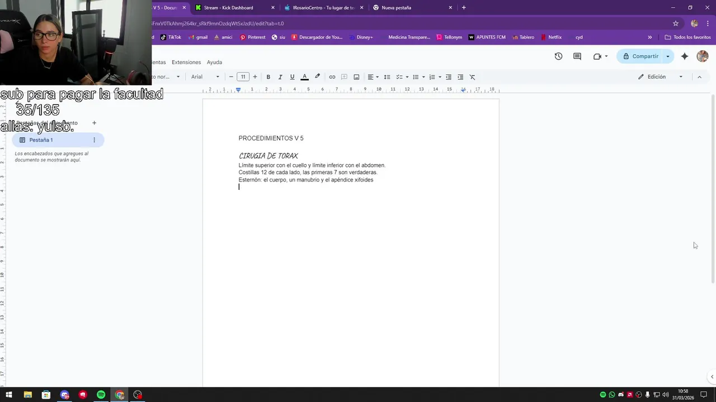This screenshot has height=402, width=716.
Task: Open the Edición mode dropdown
Action: 661,77
